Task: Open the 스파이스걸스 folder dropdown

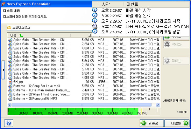Action: [x=49, y=28]
